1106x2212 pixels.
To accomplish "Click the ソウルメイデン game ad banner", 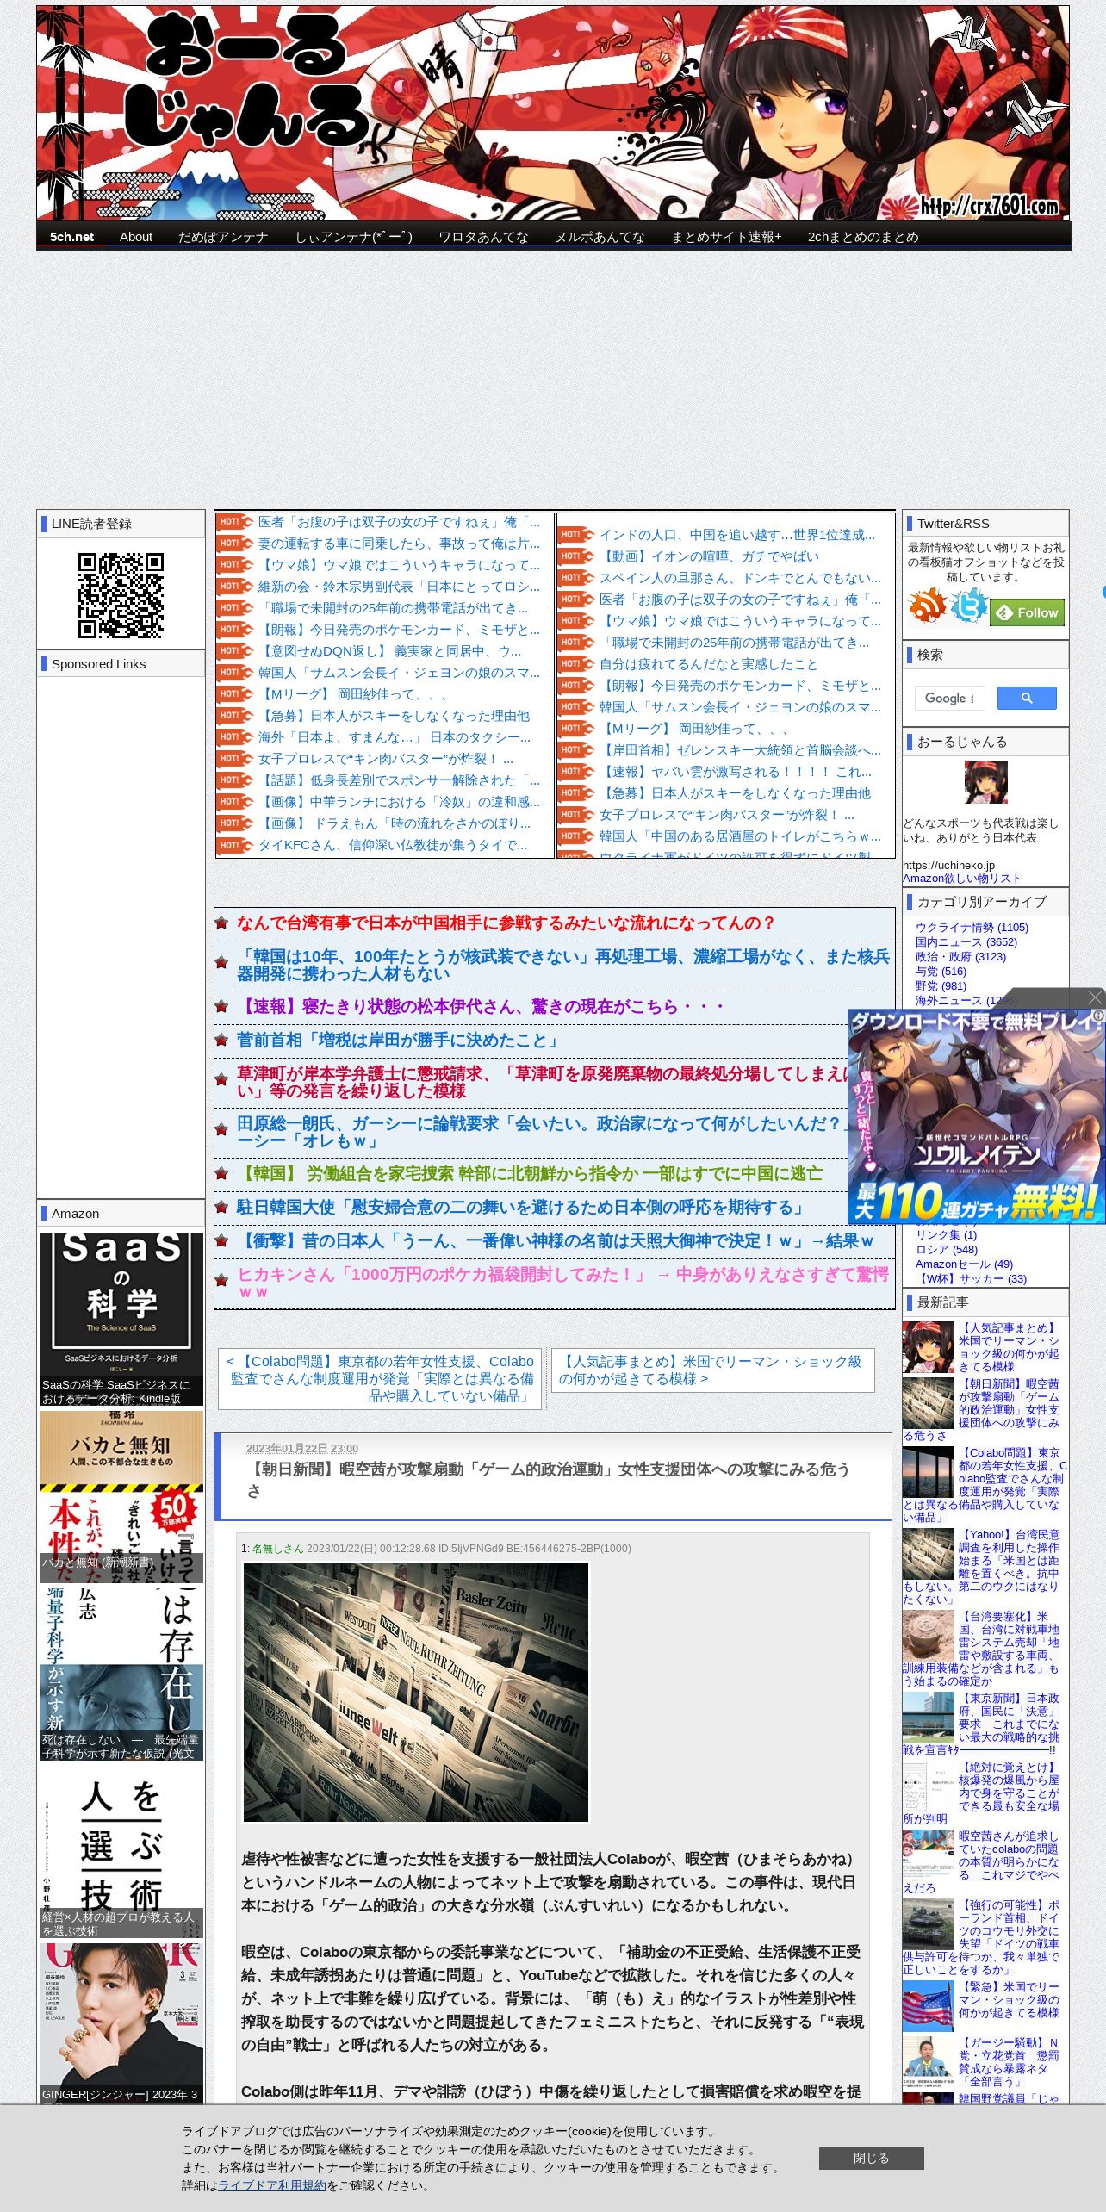I will pyautogui.click(x=976, y=1116).
